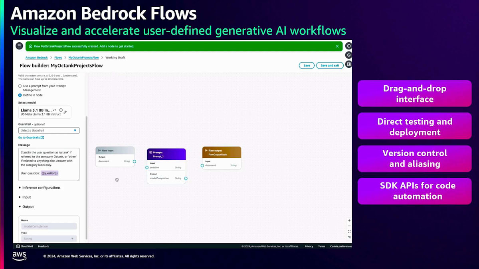Select the Define in node option

20,95
